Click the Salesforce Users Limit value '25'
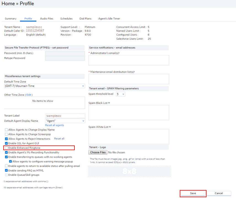 149,39
